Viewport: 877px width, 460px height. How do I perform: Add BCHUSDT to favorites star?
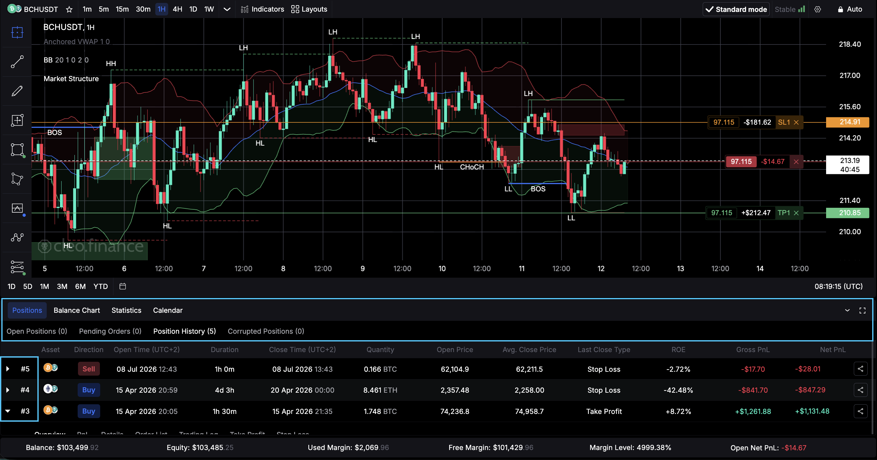click(x=69, y=9)
